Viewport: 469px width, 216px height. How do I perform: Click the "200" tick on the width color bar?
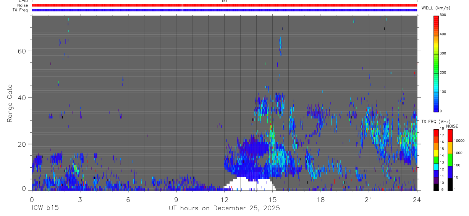(x=443, y=72)
